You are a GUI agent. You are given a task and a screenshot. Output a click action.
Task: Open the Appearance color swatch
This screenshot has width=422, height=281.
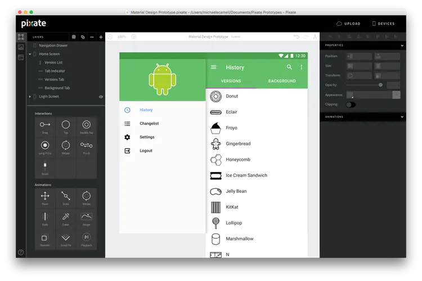pyautogui.click(x=350, y=94)
